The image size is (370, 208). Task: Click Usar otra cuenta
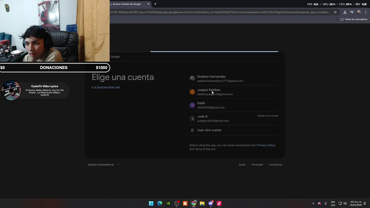coord(234,130)
